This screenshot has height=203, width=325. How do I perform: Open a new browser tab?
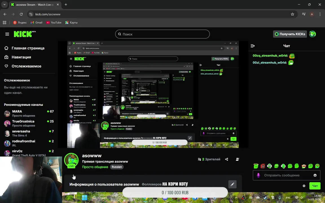[66, 5]
